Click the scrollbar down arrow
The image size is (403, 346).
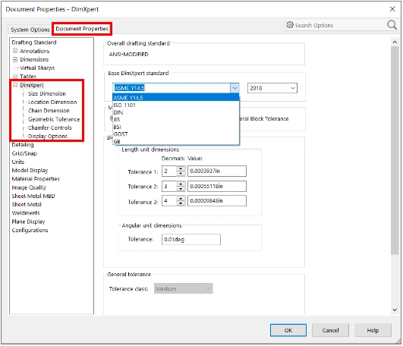click(395, 310)
